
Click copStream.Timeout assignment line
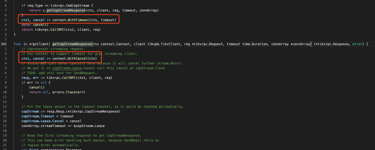(x=47, y=116)
